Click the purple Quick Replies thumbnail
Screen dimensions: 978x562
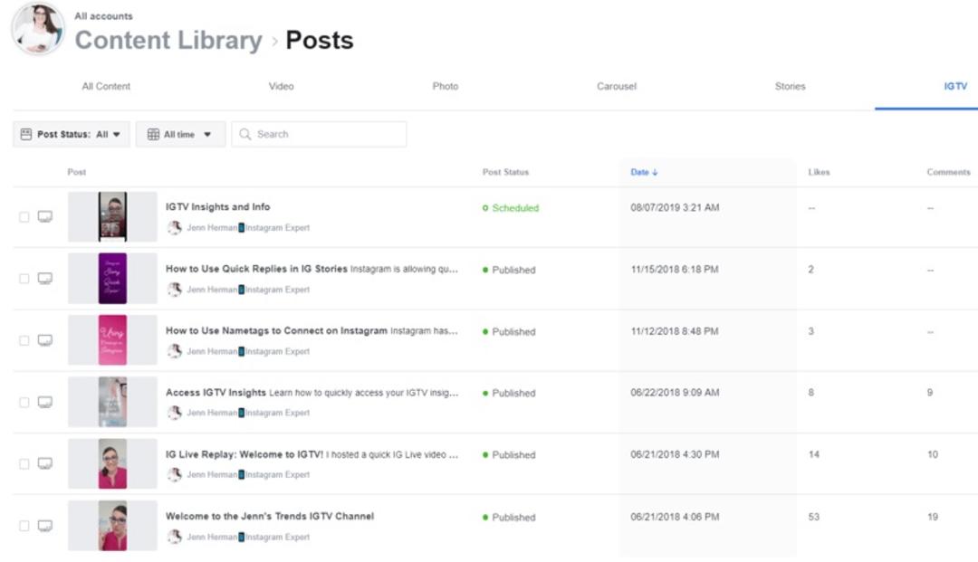[x=112, y=279]
